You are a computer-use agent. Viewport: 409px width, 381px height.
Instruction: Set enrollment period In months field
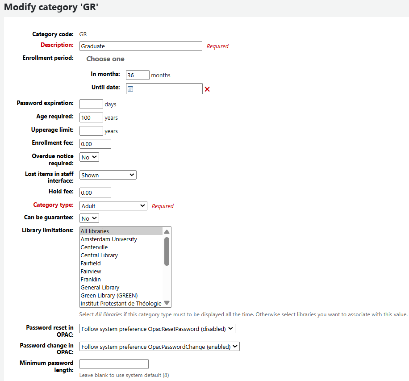pos(138,75)
